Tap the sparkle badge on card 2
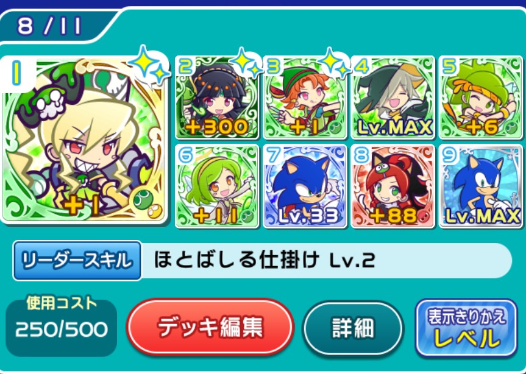 tap(245, 63)
